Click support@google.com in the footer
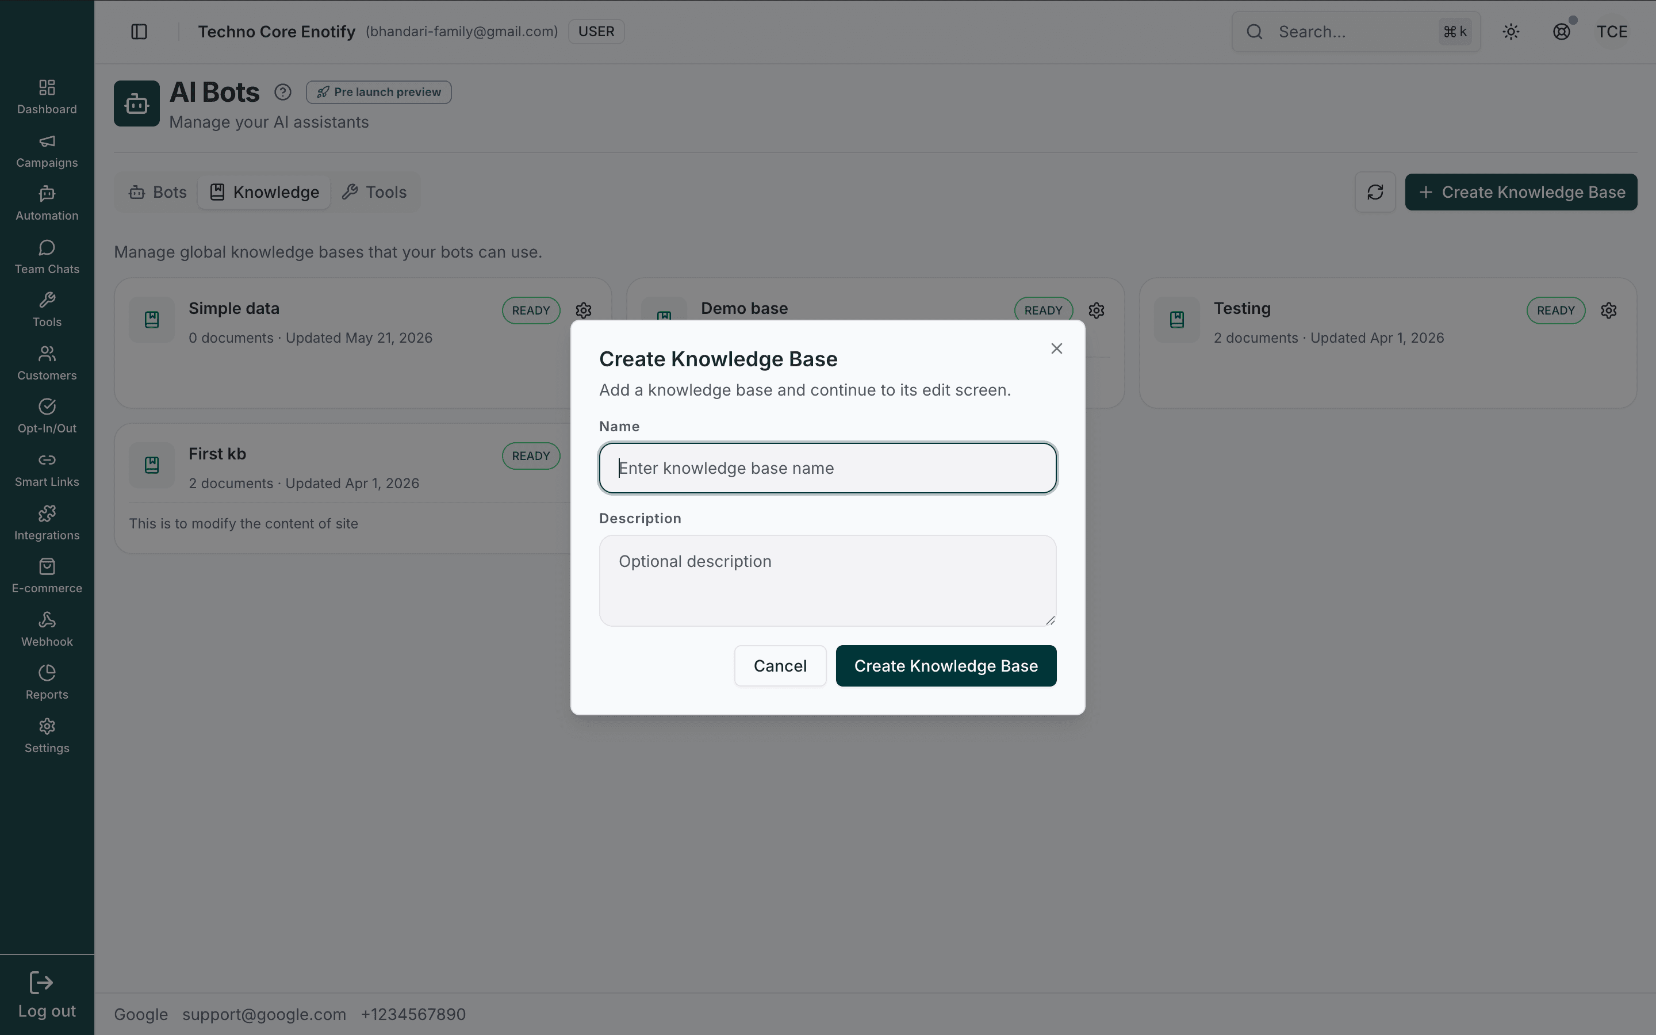 264,1014
